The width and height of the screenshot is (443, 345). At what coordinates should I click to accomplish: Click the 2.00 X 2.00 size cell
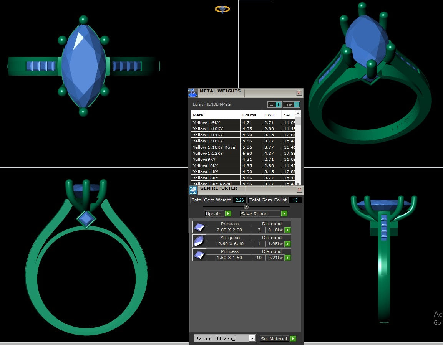(229, 230)
